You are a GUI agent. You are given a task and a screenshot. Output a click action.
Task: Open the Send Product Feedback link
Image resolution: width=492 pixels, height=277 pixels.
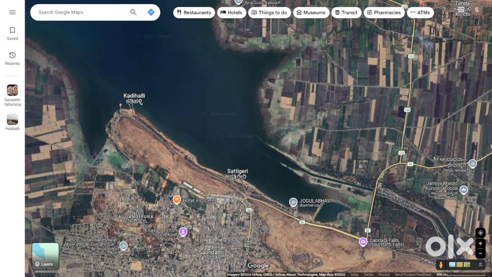pos(413,275)
